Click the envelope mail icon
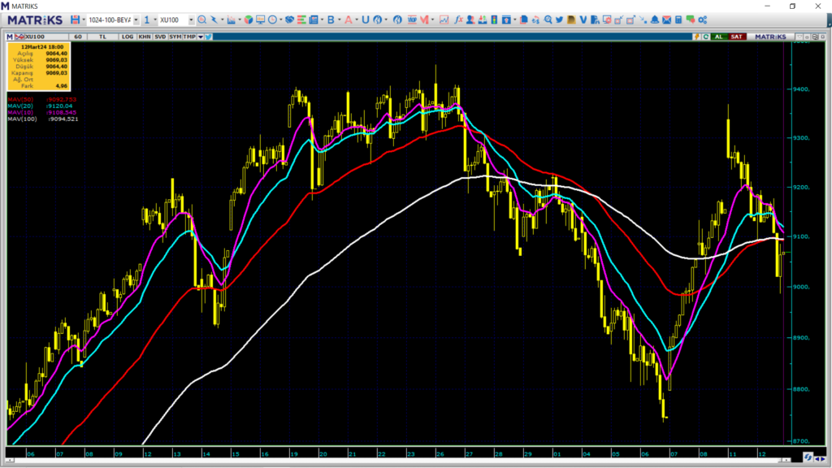Viewport: 832px width, 468px height. (665, 19)
